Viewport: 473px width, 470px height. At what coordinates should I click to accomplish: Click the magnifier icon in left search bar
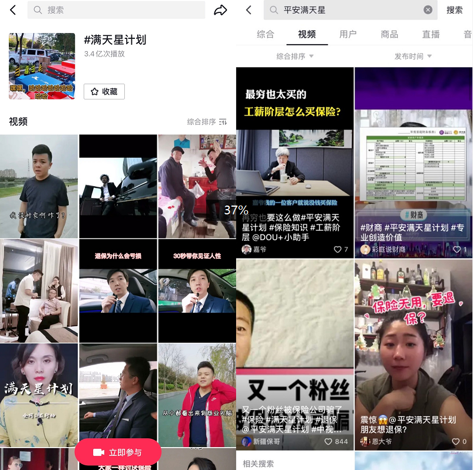point(38,10)
